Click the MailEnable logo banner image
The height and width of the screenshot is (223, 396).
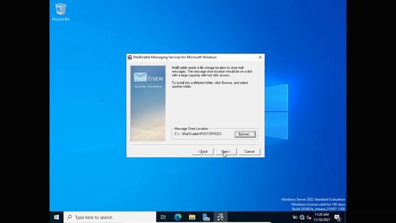pos(148,103)
